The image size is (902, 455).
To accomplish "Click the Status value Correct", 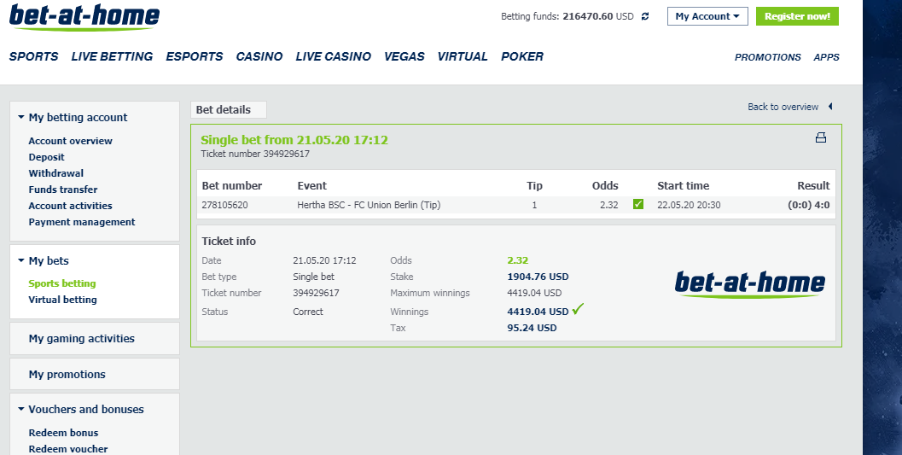I will 308,312.
